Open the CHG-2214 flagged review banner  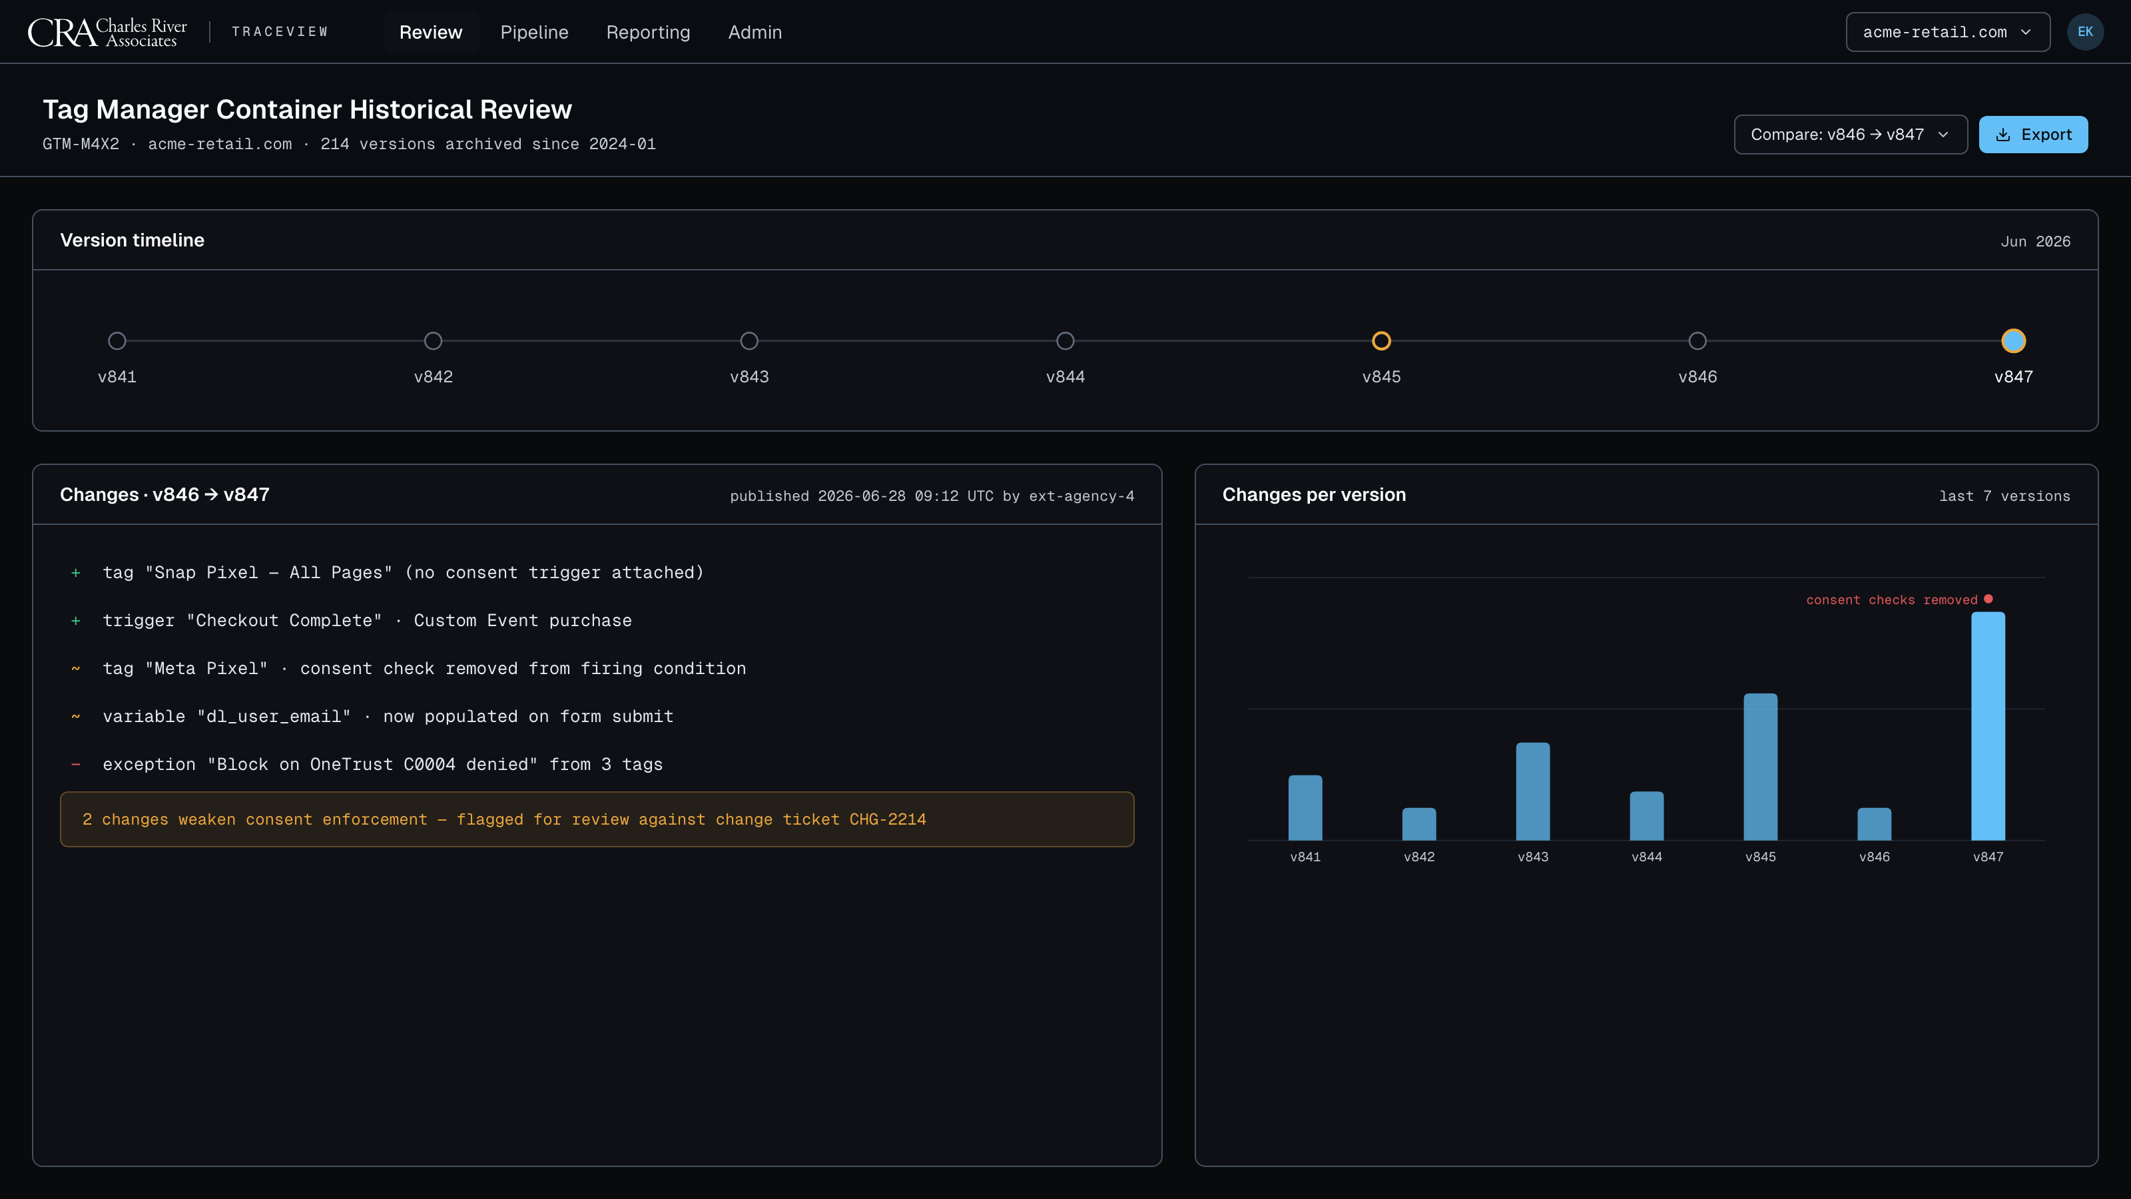pyautogui.click(x=597, y=819)
